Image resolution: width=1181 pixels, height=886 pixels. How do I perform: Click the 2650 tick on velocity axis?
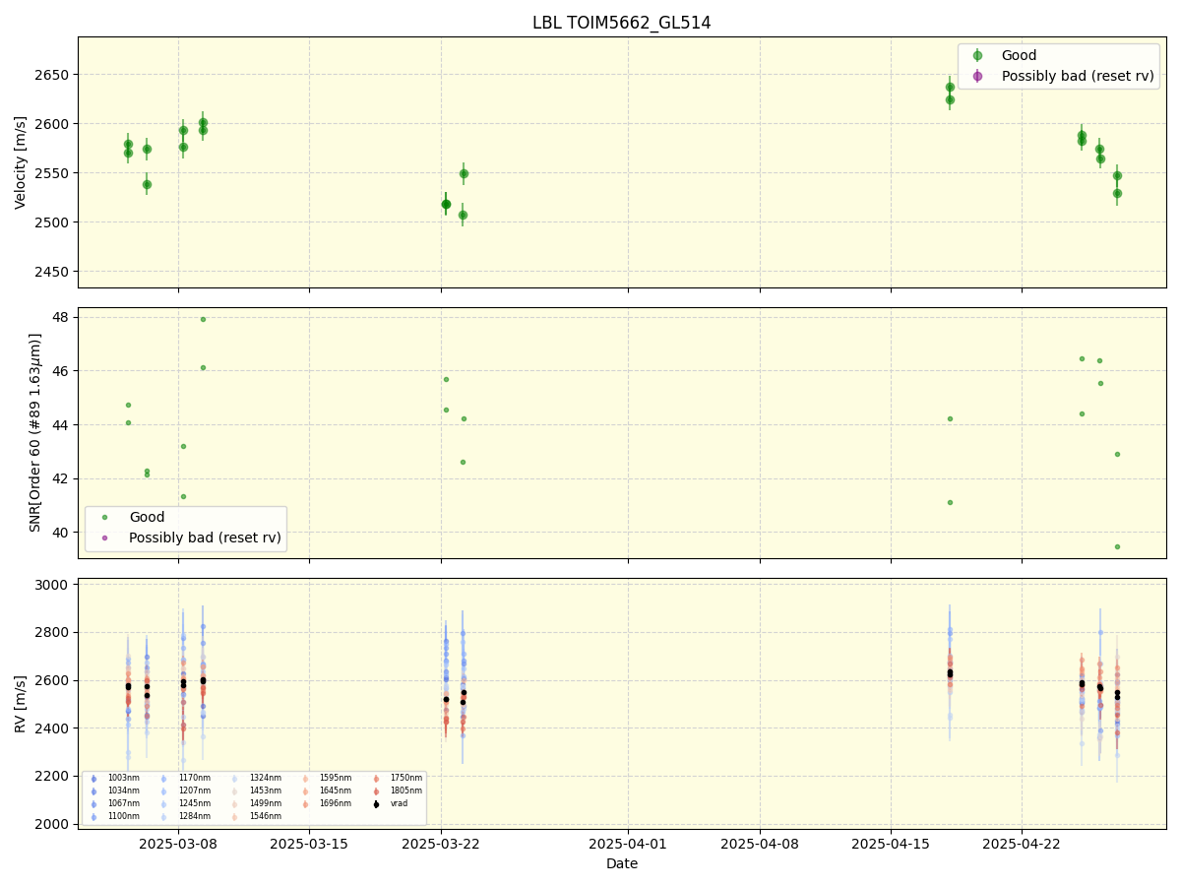(52, 75)
